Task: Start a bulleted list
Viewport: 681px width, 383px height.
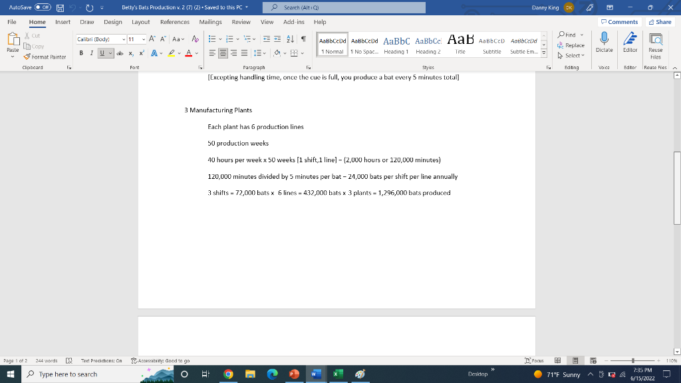Action: tap(212, 39)
